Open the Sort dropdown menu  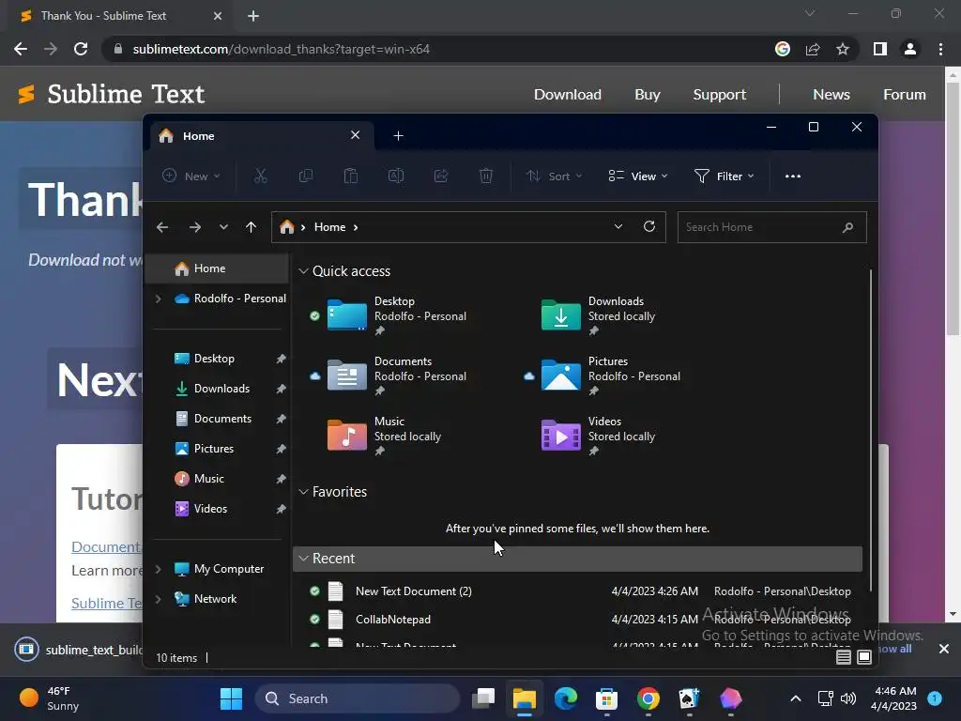click(x=554, y=176)
